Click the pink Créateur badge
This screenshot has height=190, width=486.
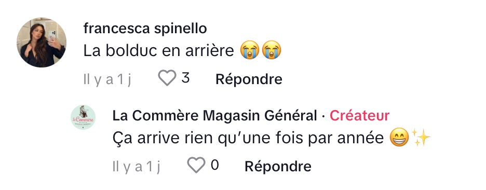[x=359, y=116]
